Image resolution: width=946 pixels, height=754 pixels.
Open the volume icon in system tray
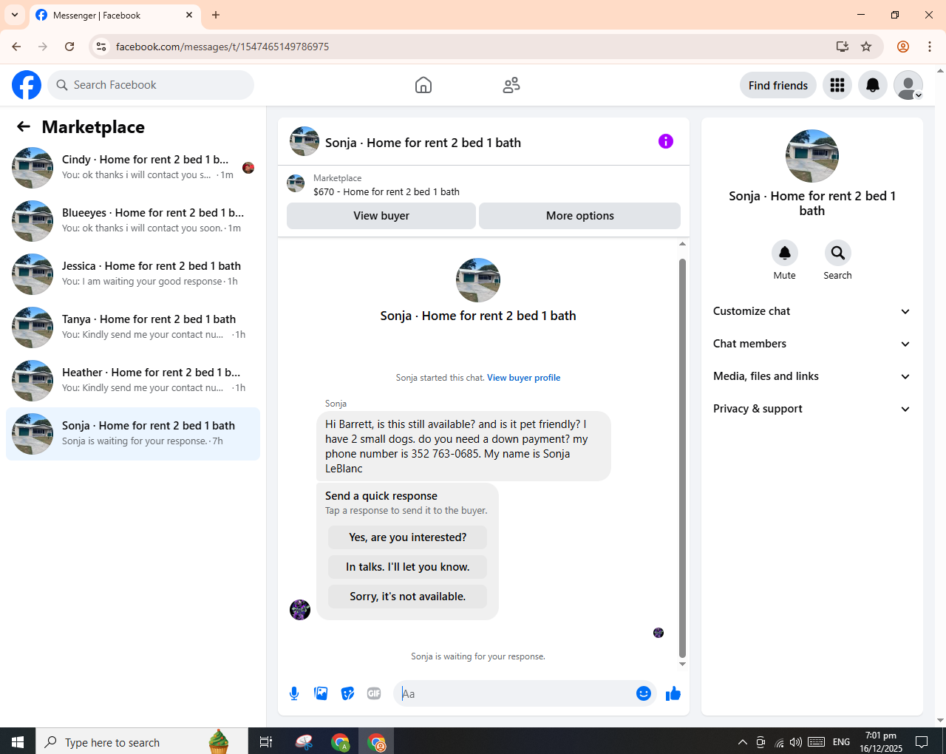pos(796,742)
